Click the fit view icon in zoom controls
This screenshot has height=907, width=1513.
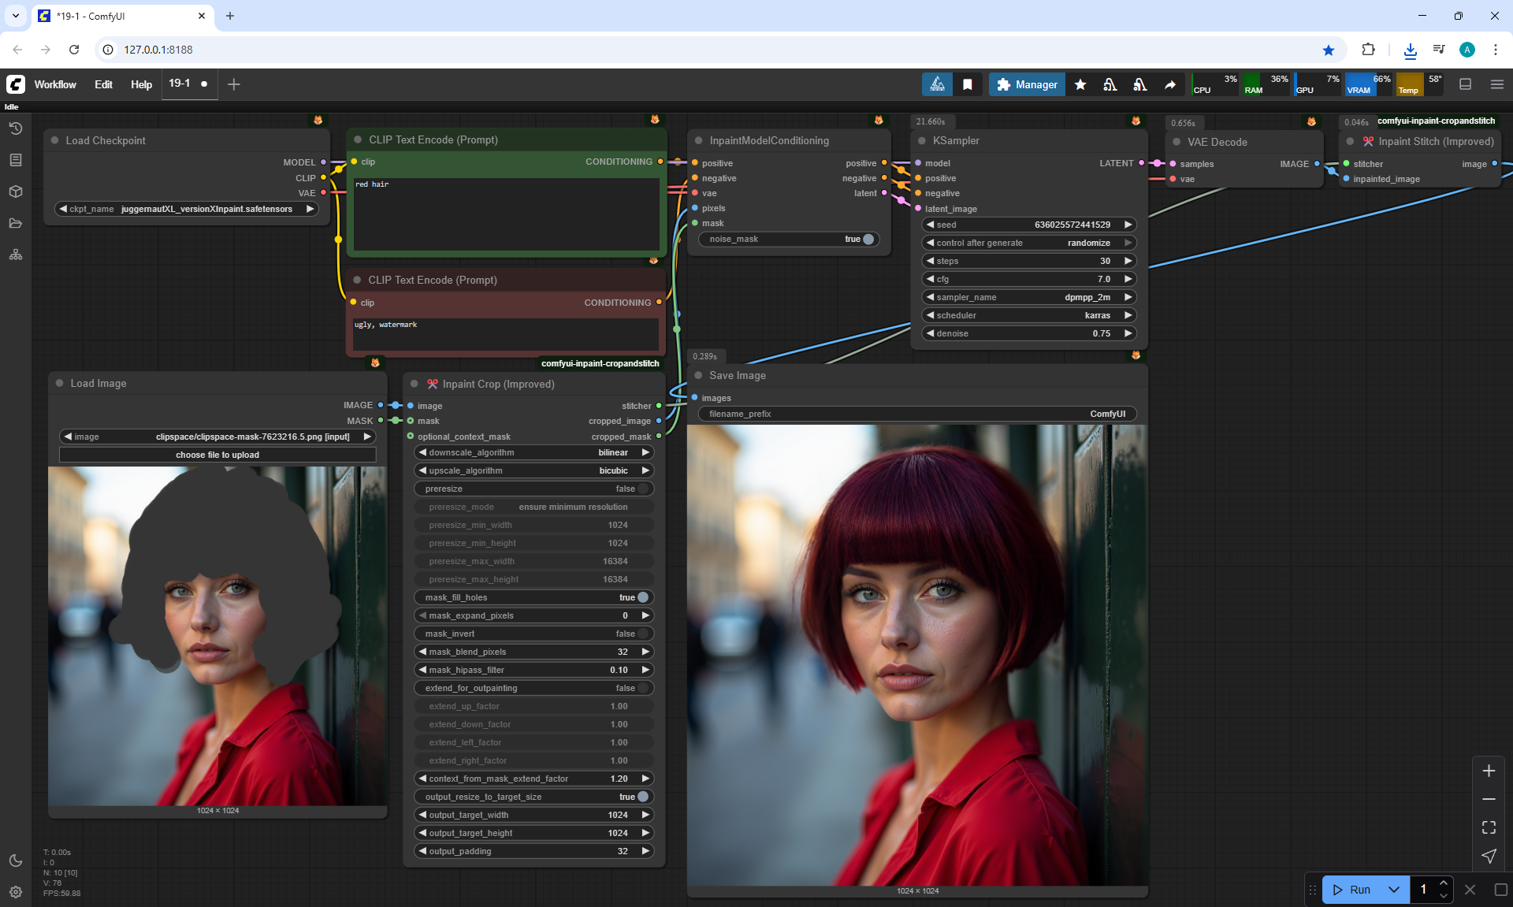1489,827
